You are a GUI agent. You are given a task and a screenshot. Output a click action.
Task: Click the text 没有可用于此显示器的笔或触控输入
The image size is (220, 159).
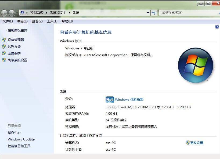[x=131, y=127]
